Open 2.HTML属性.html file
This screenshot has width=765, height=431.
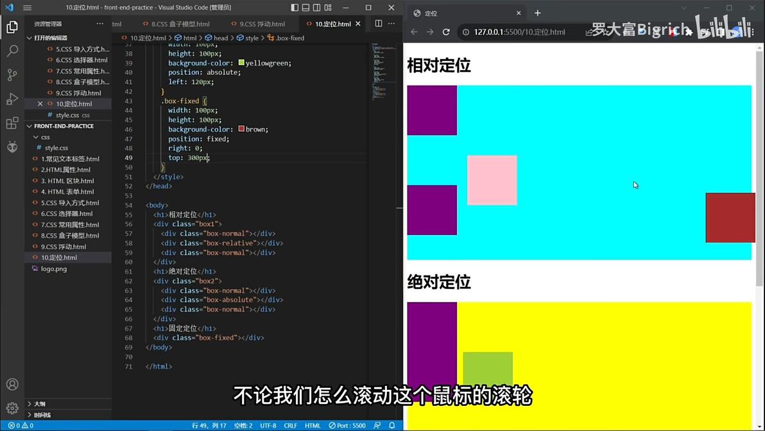(65, 170)
